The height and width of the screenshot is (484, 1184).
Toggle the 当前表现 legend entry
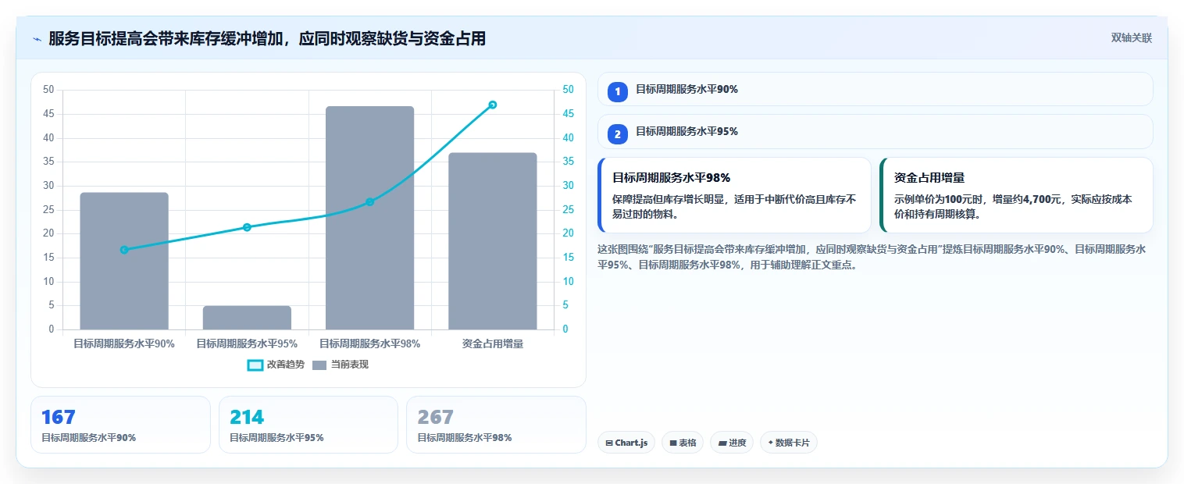tap(341, 365)
